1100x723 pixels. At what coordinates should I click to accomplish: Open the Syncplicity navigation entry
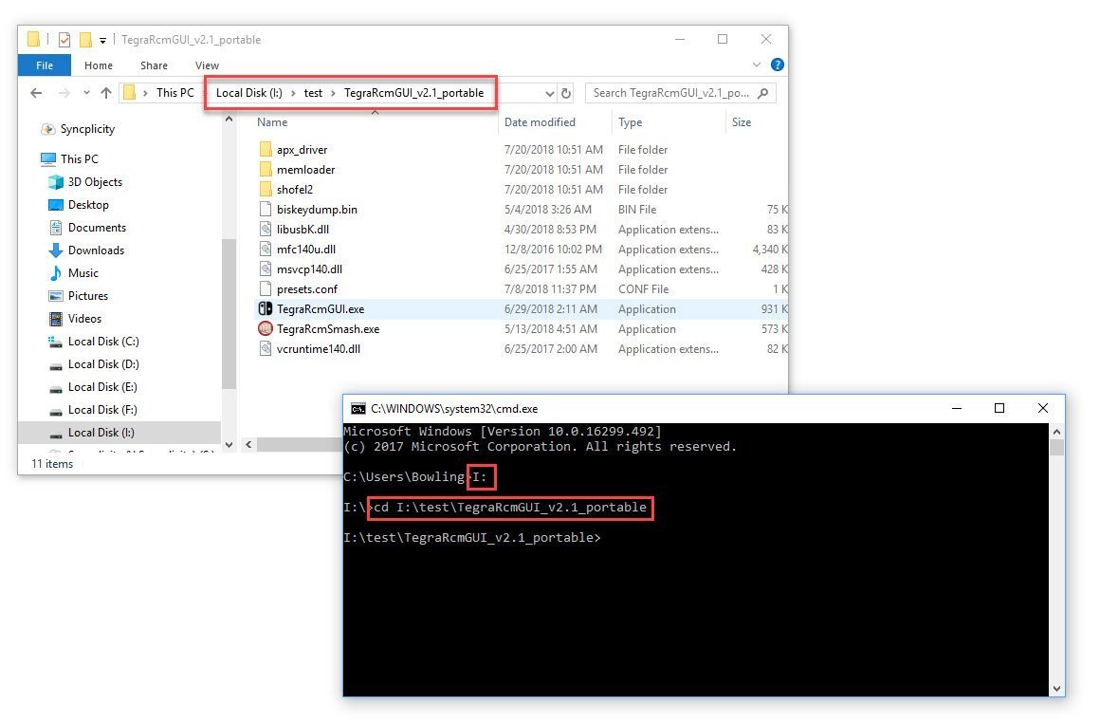[x=77, y=129]
